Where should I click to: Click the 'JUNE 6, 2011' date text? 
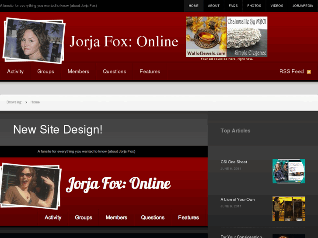tap(231, 169)
